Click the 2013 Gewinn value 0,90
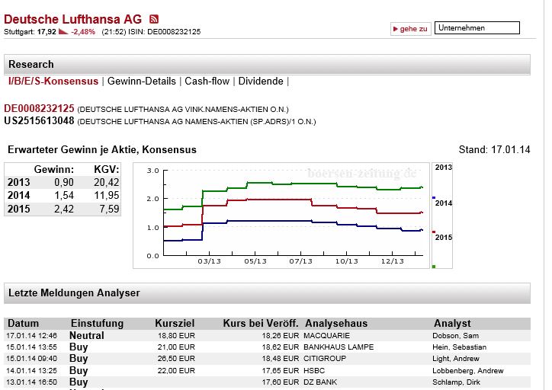 [64, 183]
